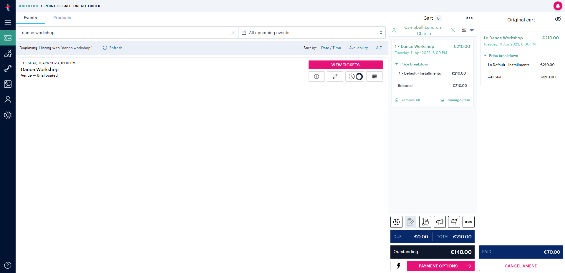
Task: Sort listings A-Z
Action: 379,48
